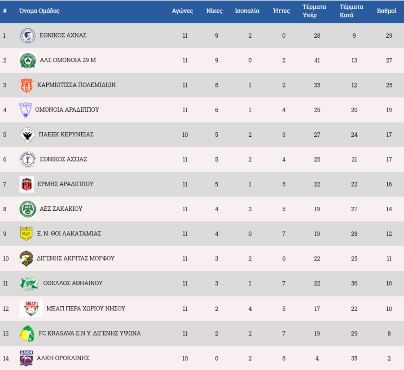
Task: Click the Όνομα Ομάδας column header
Action: click(40, 11)
